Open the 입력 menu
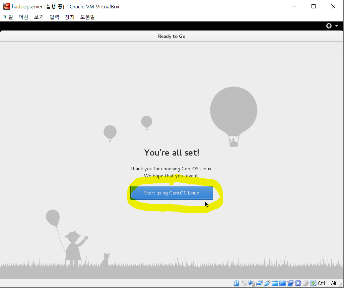344x288 pixels. (x=54, y=17)
